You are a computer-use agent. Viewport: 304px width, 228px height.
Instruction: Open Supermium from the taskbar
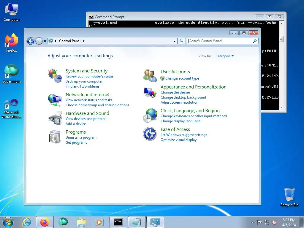click(63, 222)
